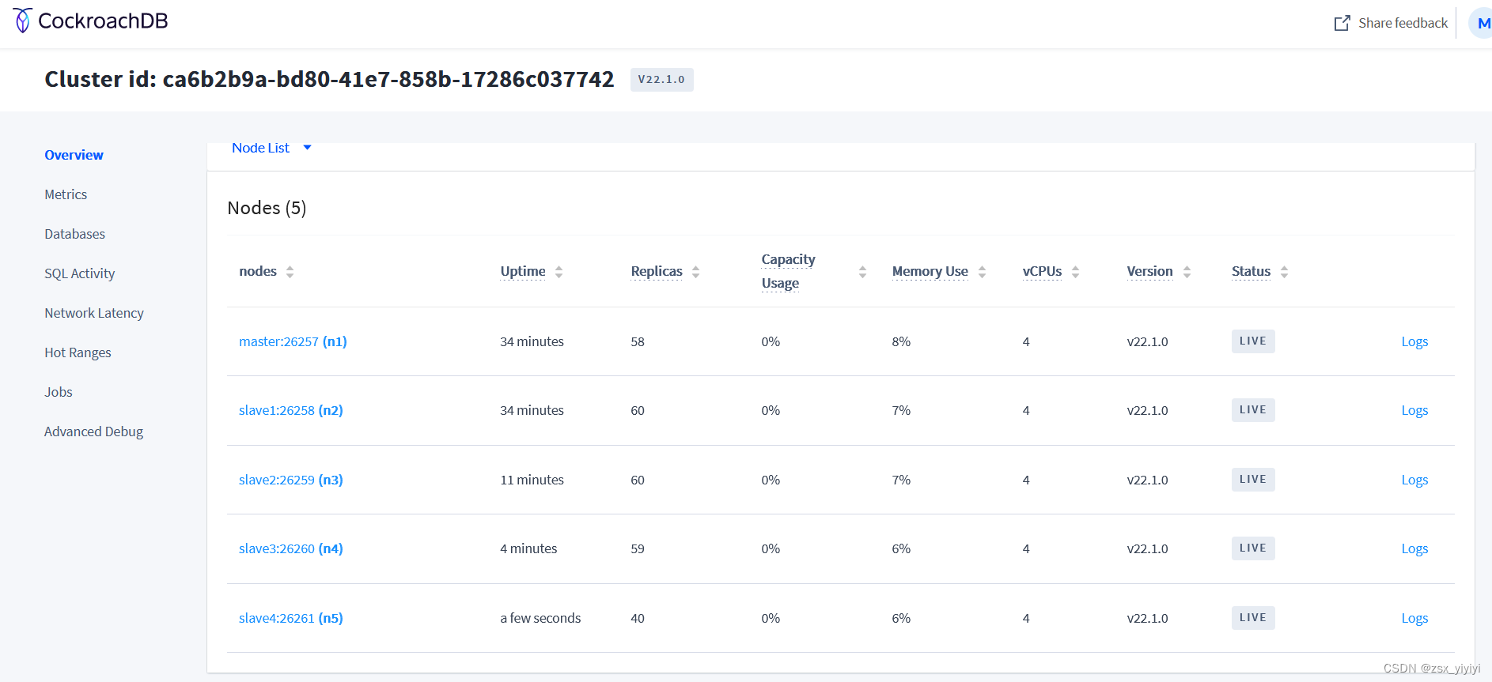
Task: Click the V22.1.0 version badge
Action: tap(661, 80)
